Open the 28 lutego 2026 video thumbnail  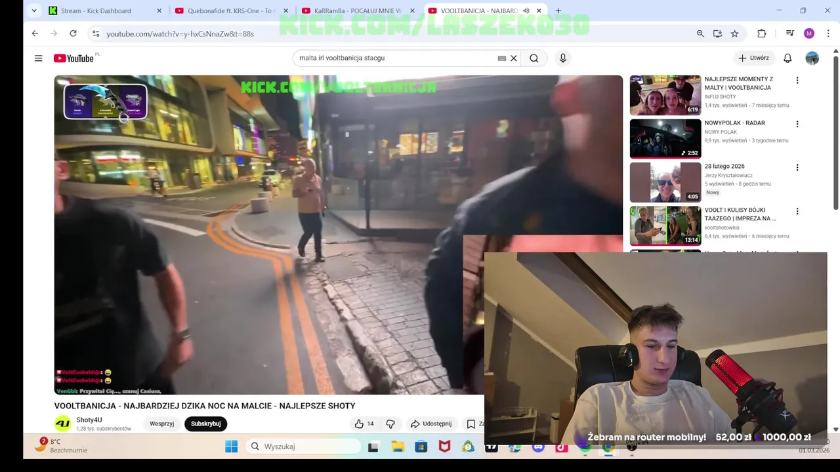tap(665, 182)
